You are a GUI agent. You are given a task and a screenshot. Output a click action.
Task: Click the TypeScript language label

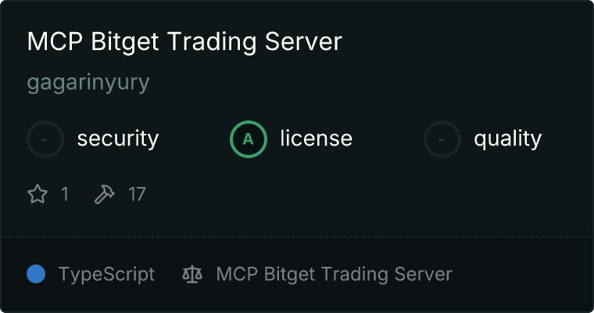(106, 275)
